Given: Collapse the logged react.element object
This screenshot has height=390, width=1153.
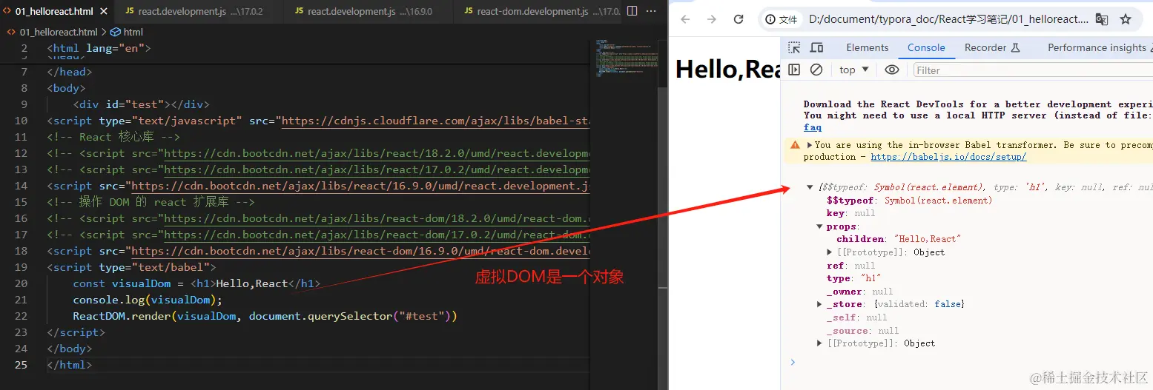Looking at the screenshot, I should (810, 187).
